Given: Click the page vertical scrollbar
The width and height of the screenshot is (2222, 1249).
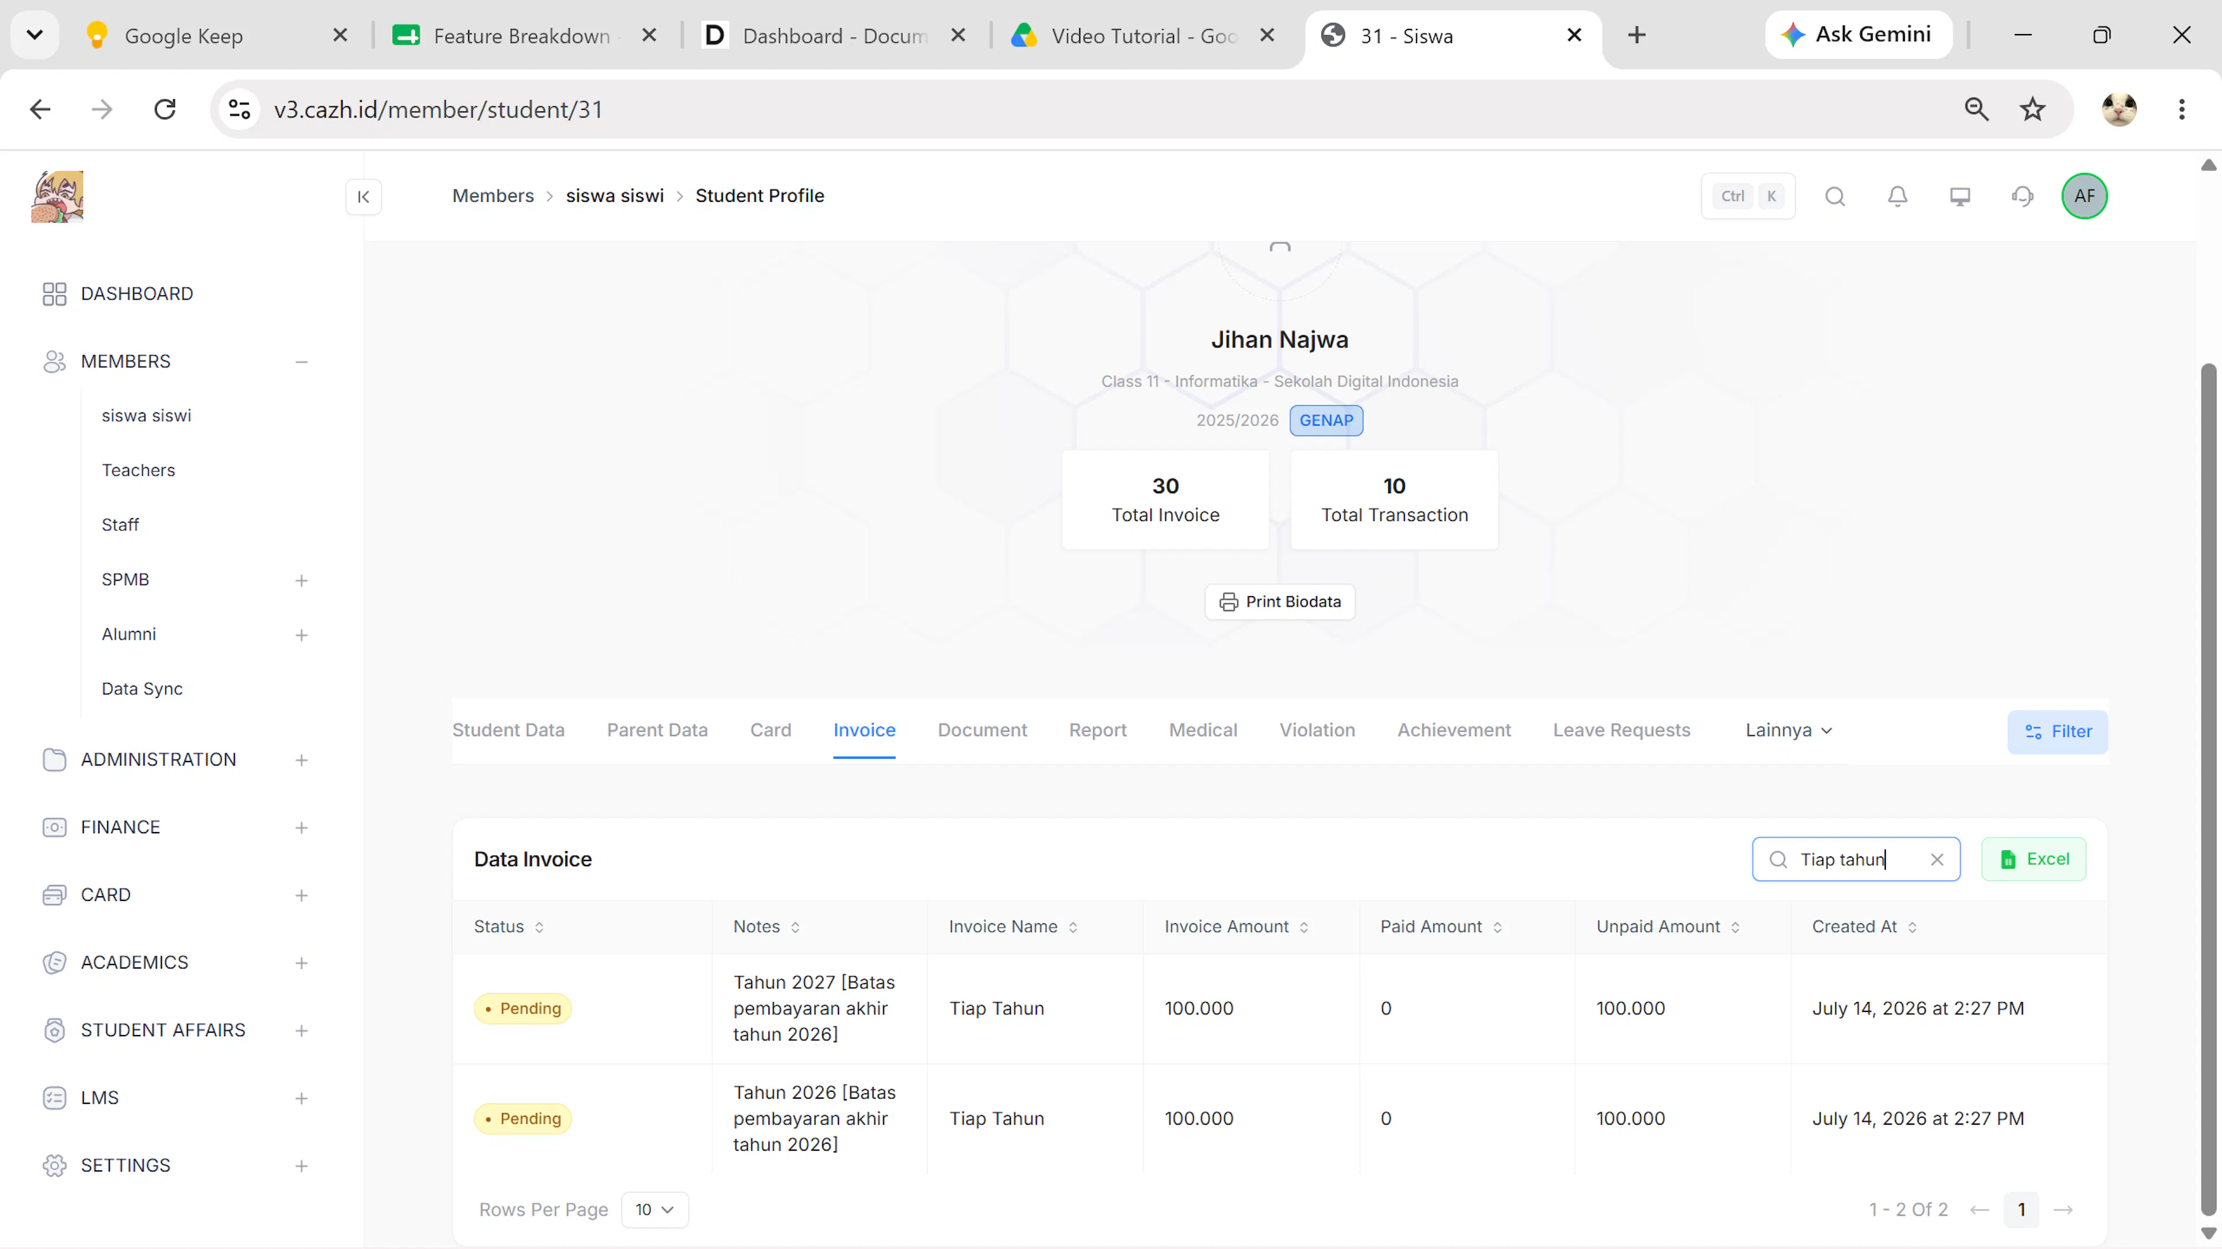Looking at the screenshot, I should click(2208, 789).
